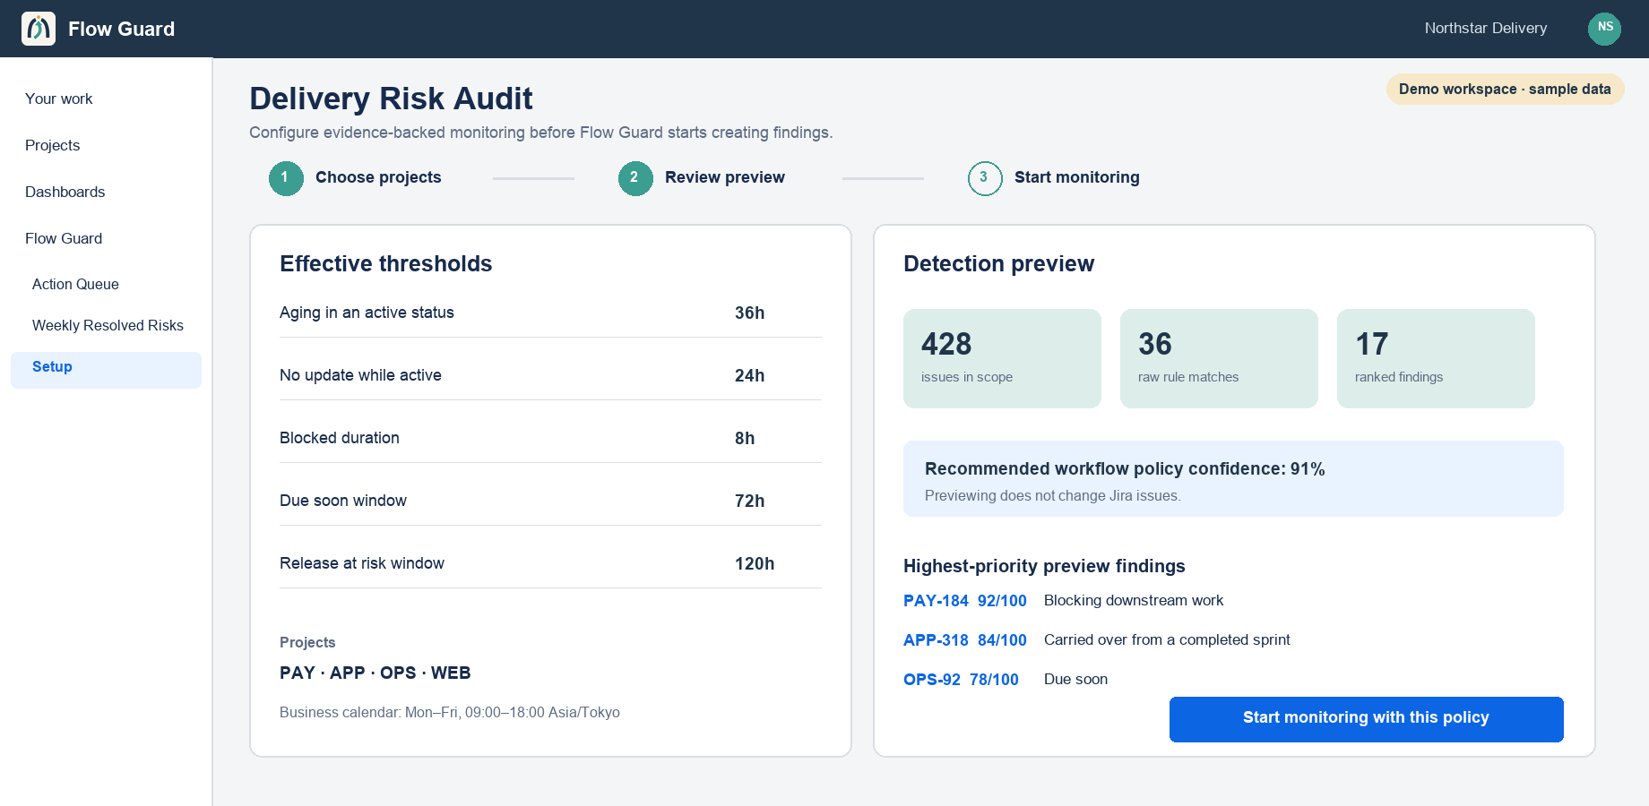Click the Flow Guard logo icon
The height and width of the screenshot is (806, 1649).
[39, 29]
